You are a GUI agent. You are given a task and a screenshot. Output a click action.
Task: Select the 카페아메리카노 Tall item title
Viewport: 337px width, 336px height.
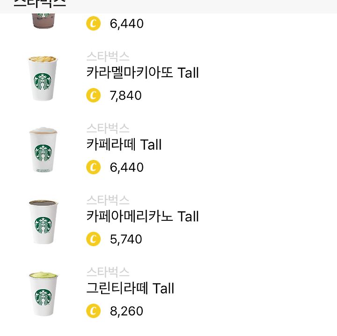(142, 216)
